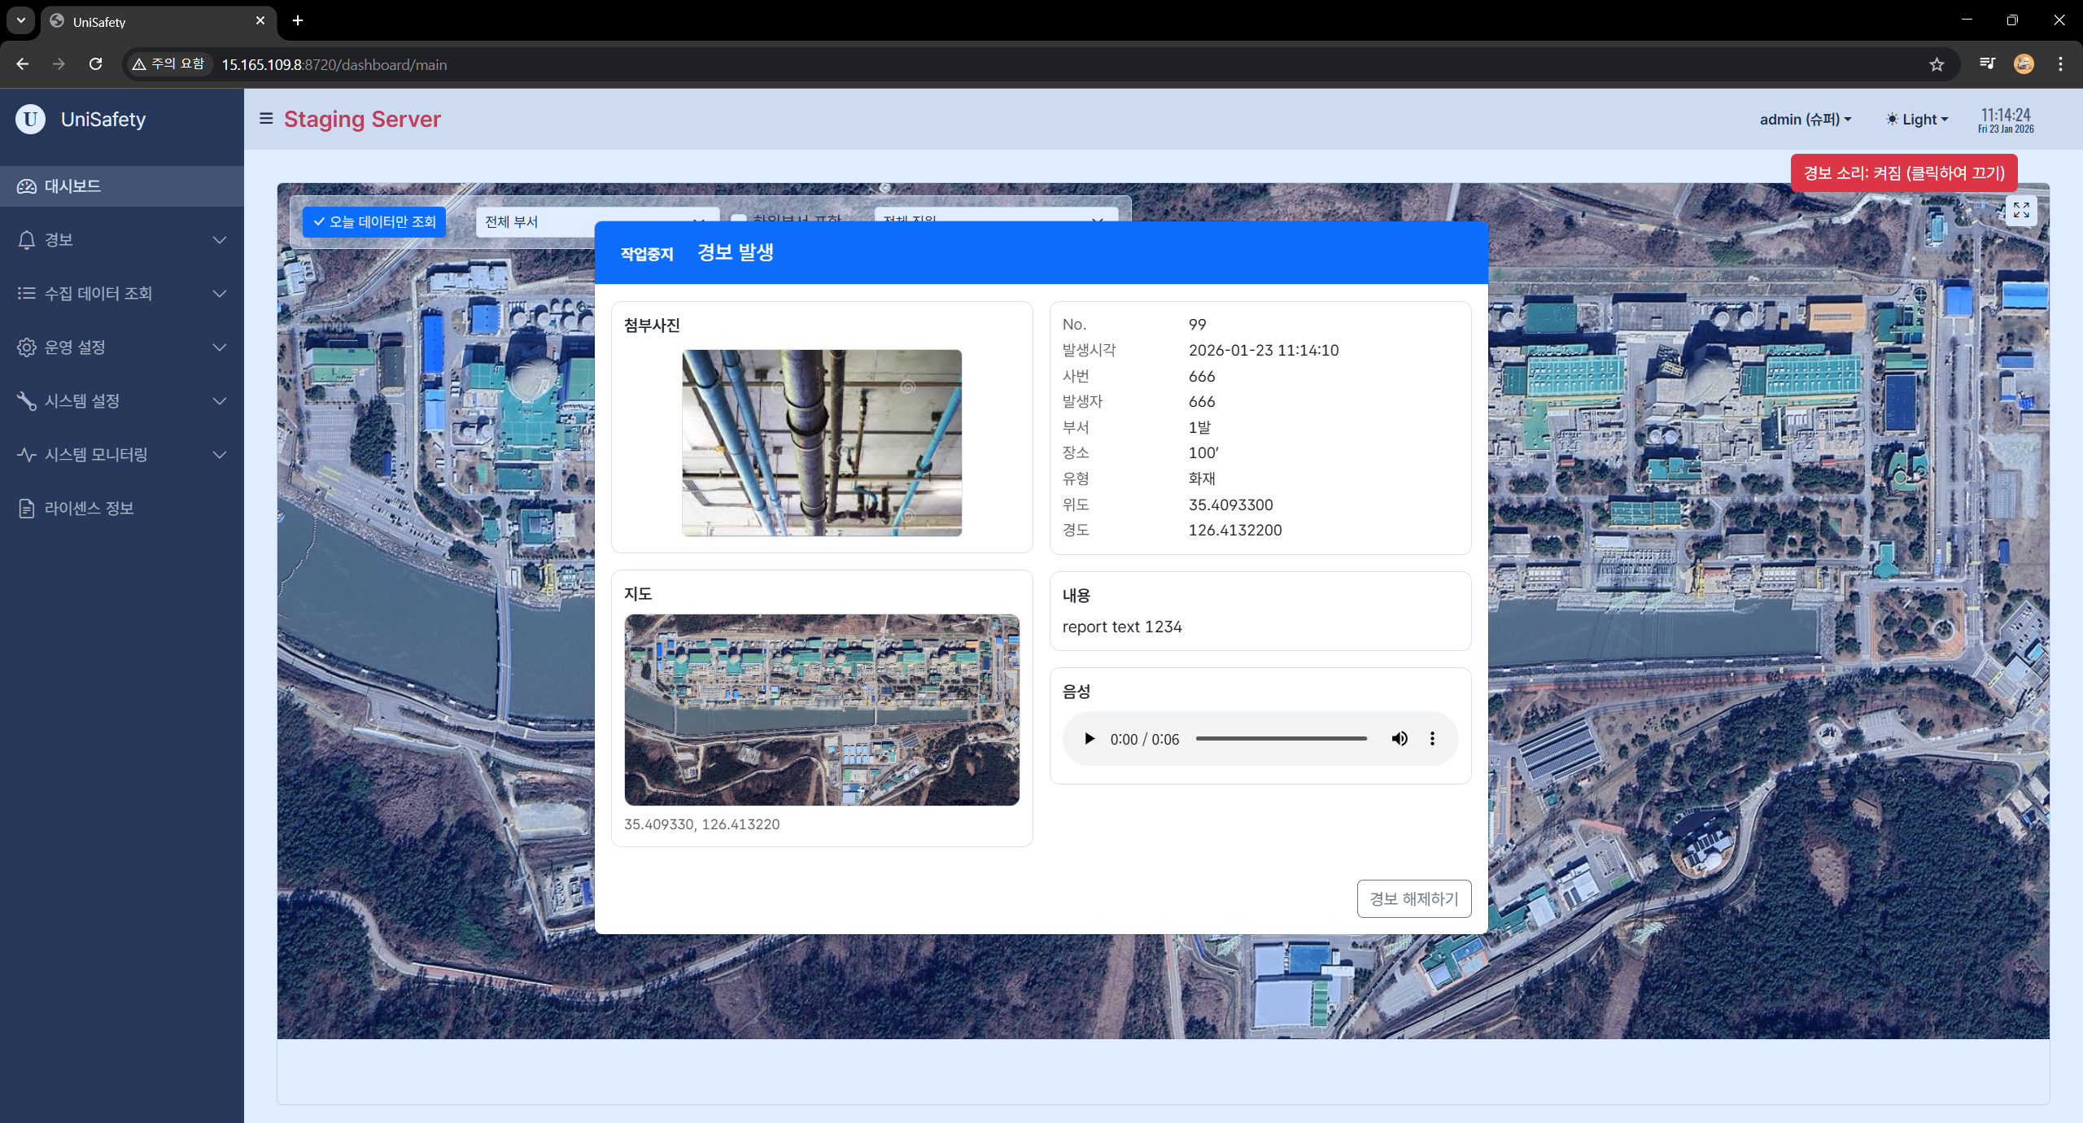2083x1123 pixels.
Task: Open the Light theme dropdown
Action: (x=1917, y=120)
